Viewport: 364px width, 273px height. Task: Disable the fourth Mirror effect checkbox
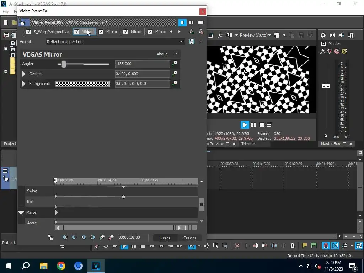coord(150,32)
